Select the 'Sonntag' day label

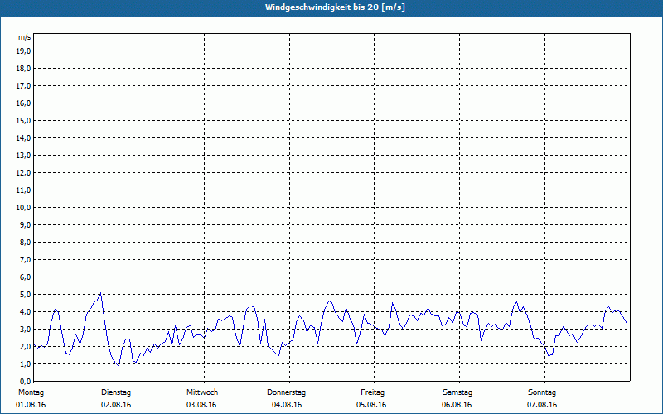pos(542,392)
